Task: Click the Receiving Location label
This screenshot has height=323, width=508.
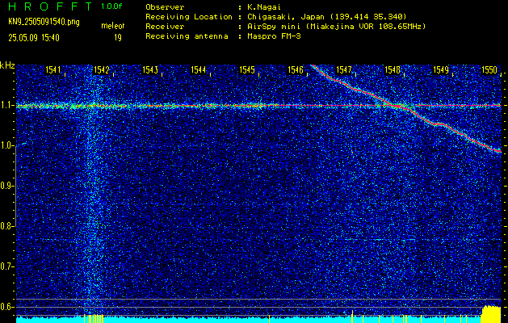Action: 189,17
